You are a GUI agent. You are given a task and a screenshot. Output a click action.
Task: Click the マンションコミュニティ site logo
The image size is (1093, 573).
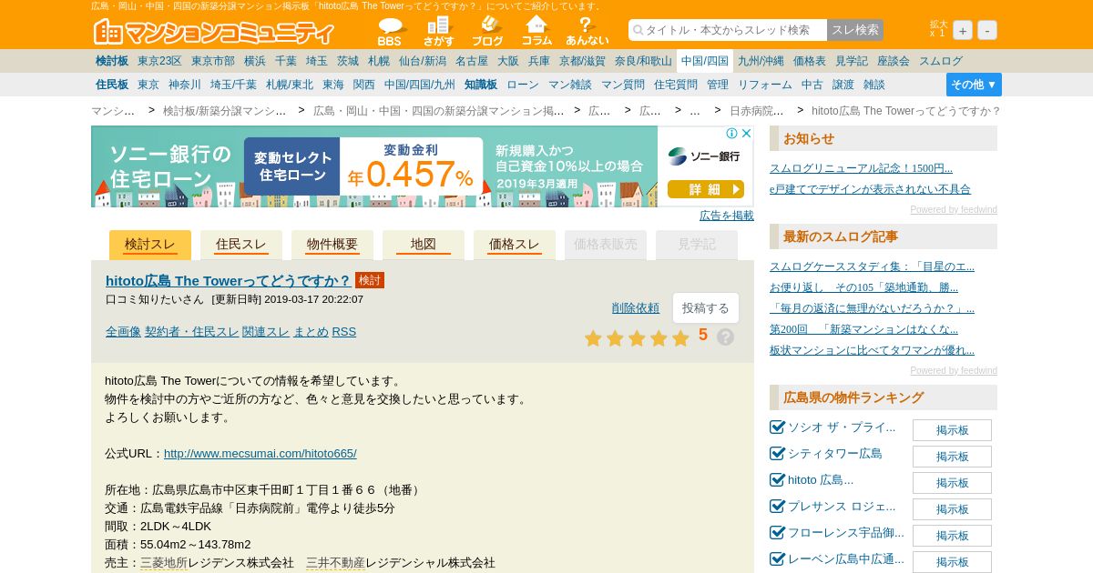pyautogui.click(x=214, y=32)
